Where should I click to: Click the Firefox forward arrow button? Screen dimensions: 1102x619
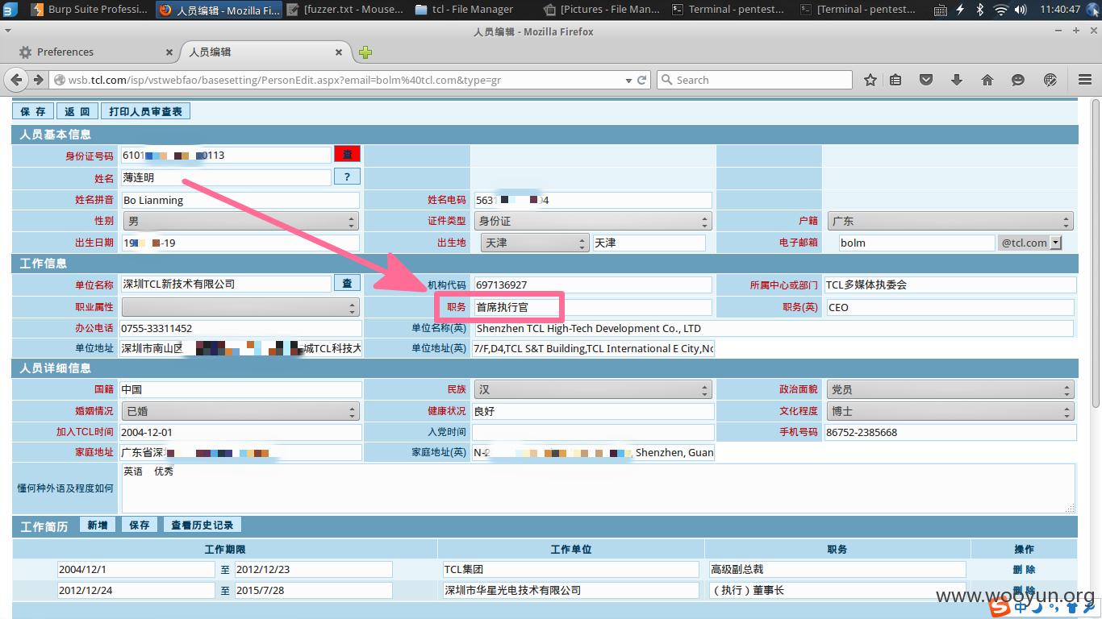point(38,80)
